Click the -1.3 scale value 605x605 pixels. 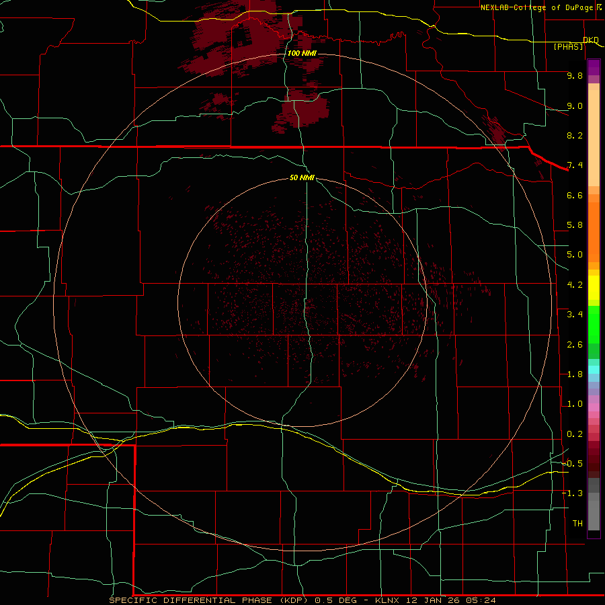573,493
